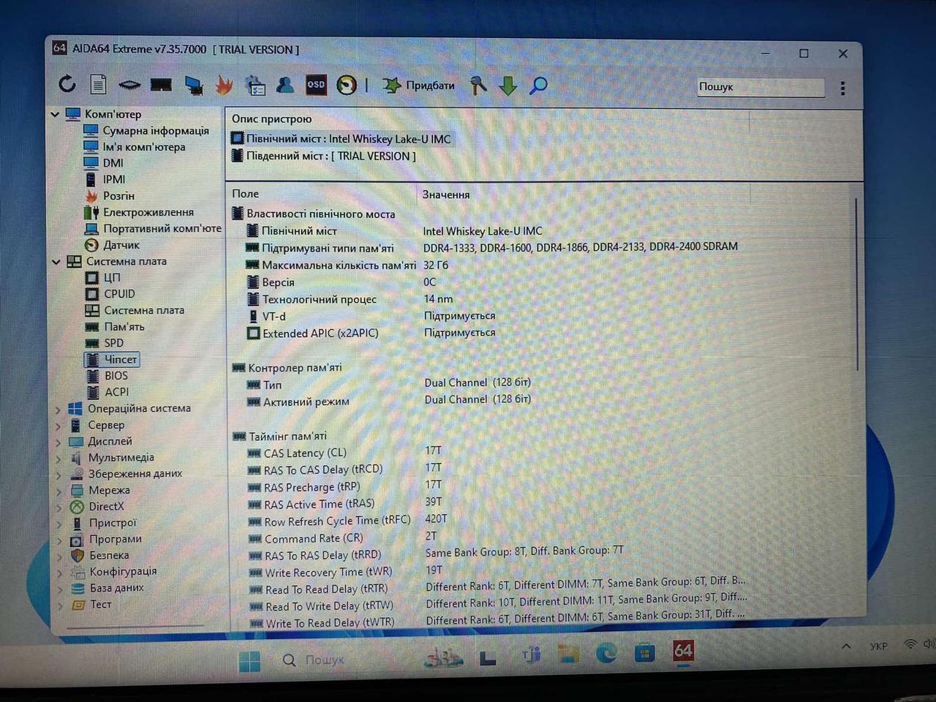Screen dimensions: 936x702
Task: Click the magnifier search toolbar icon
Action: tap(538, 86)
